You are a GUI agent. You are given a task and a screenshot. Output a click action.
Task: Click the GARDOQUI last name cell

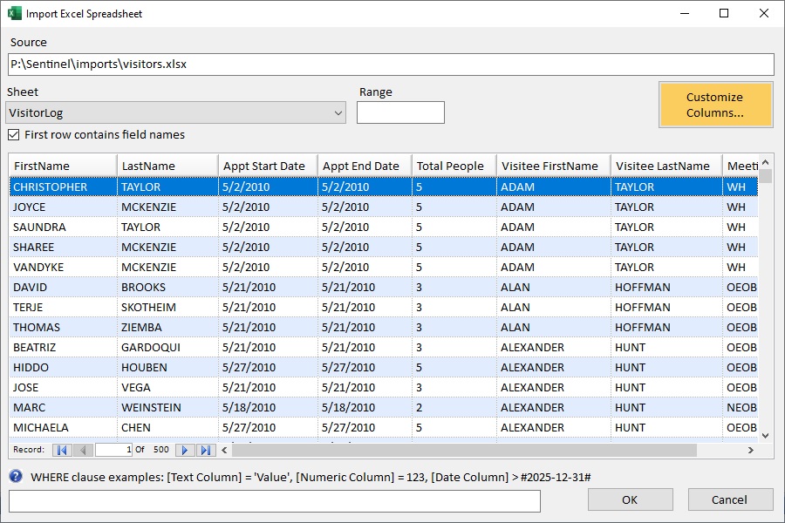[167, 347]
